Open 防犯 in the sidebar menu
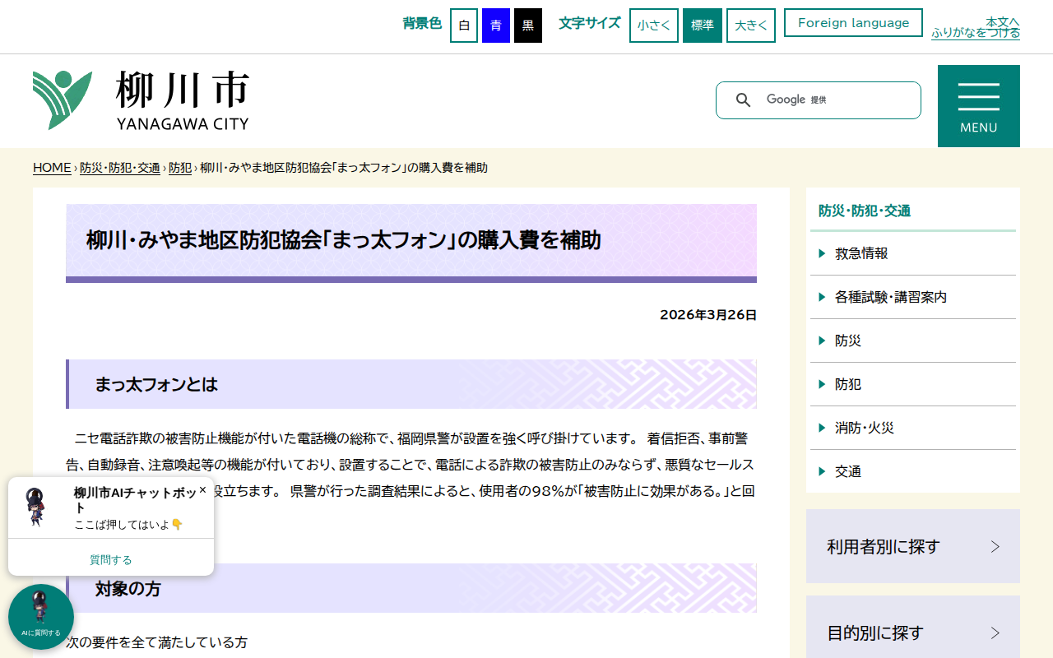Screen dimensions: 1053x658 click(x=913, y=384)
